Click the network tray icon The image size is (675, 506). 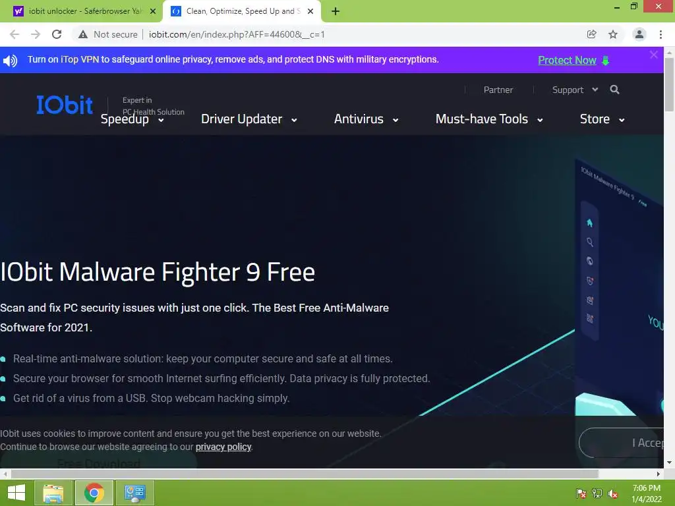[x=597, y=493]
